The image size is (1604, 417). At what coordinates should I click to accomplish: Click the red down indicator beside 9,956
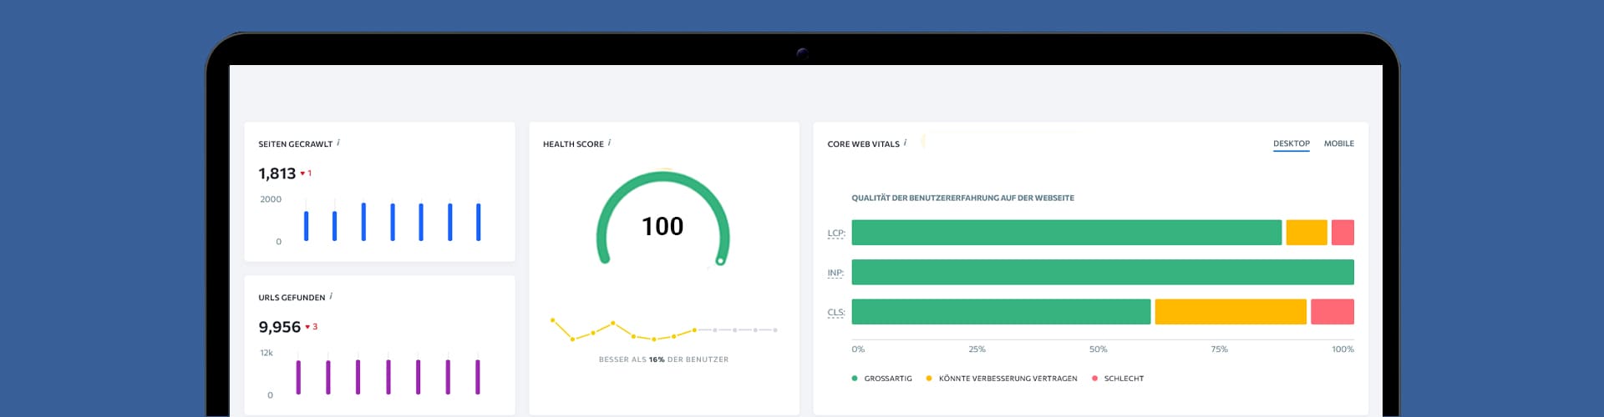click(311, 327)
